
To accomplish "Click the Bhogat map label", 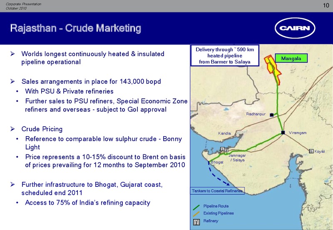I will 217,162.
